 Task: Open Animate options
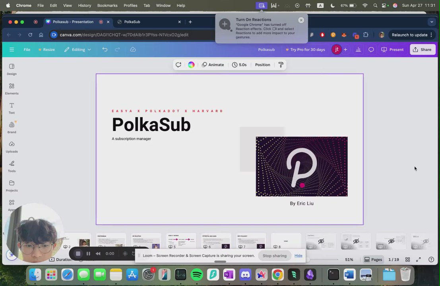click(213, 65)
